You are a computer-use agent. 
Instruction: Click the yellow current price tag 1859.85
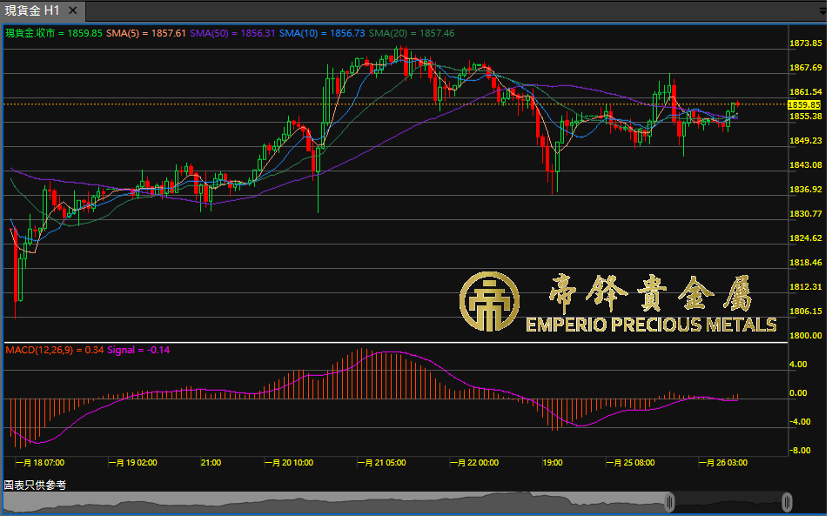(x=804, y=105)
